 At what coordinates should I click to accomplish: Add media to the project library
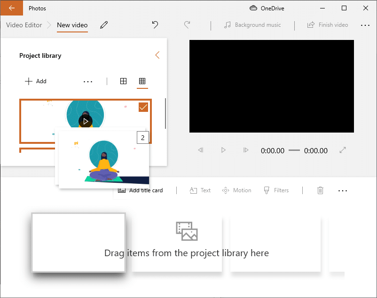click(x=36, y=81)
